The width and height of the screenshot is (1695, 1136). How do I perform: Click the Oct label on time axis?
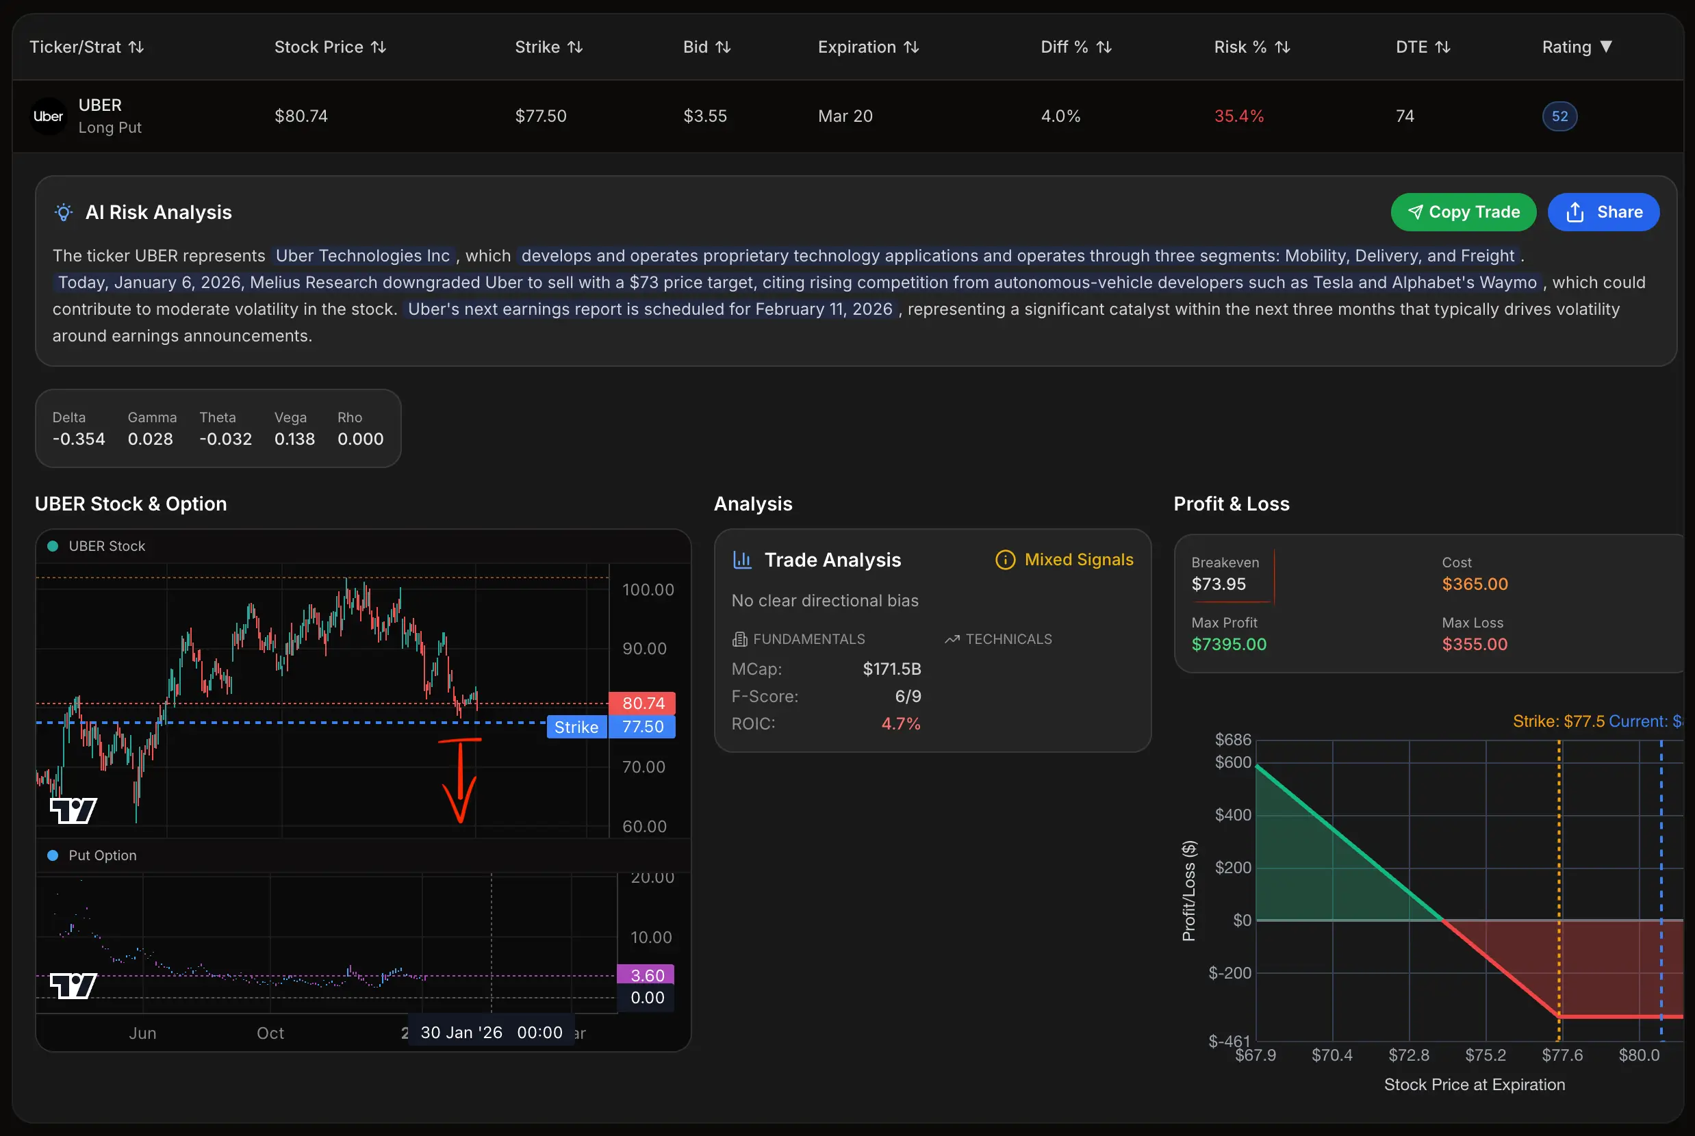point(270,1033)
